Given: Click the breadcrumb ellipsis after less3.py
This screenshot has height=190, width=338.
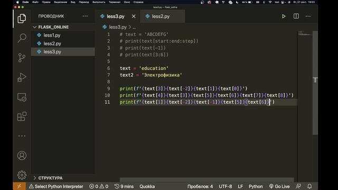Looking at the screenshot, I should pos(134,27).
